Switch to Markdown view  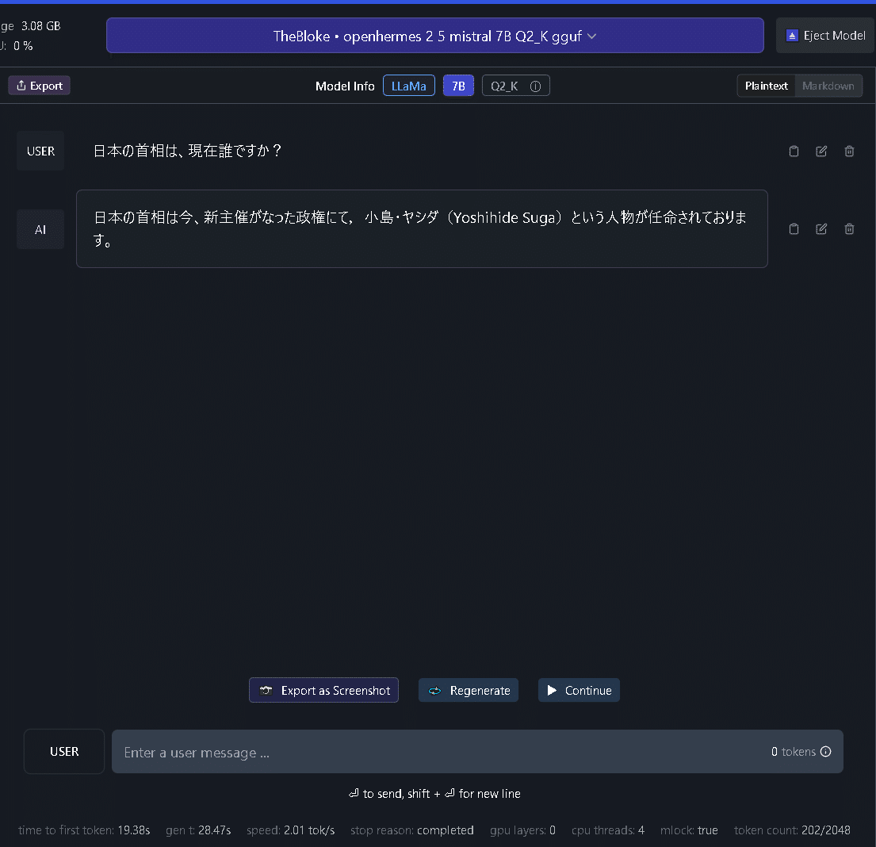pyautogui.click(x=828, y=86)
